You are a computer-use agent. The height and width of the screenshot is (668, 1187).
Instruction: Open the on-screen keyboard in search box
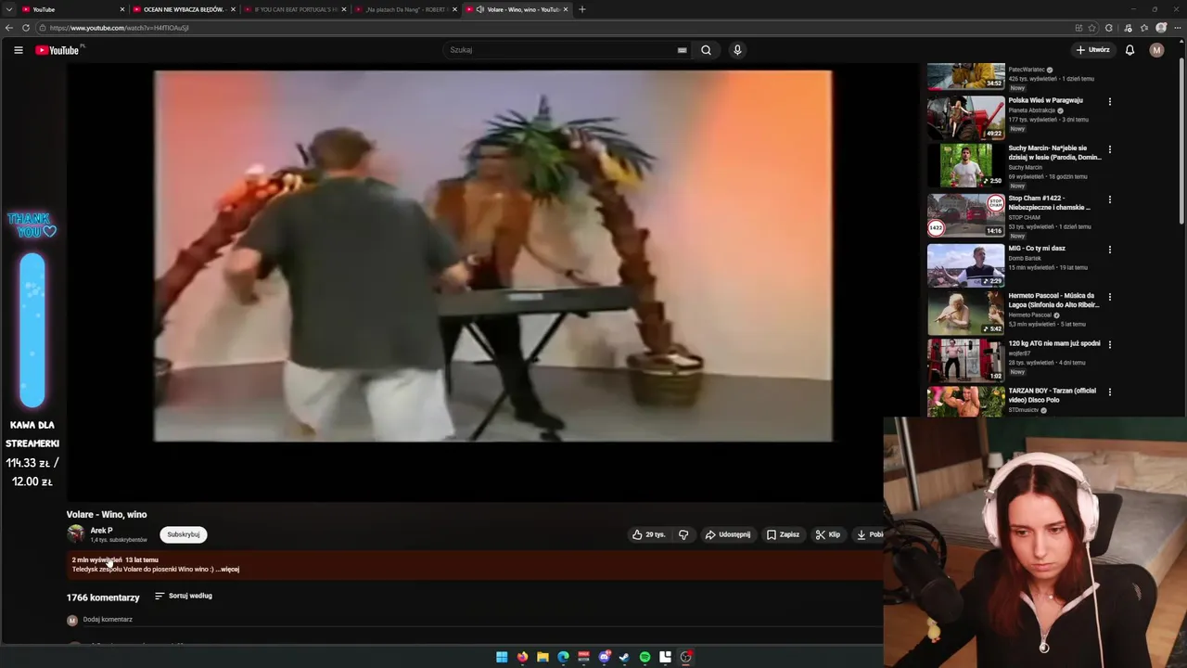682,50
